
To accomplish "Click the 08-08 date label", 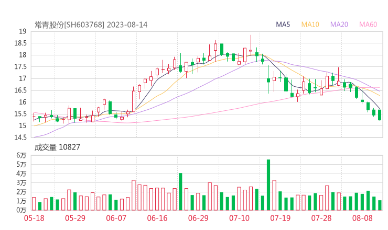I will (362, 218).
